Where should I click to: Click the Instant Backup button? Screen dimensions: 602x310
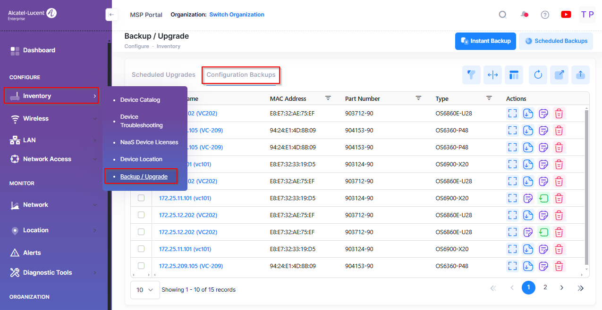pos(485,41)
